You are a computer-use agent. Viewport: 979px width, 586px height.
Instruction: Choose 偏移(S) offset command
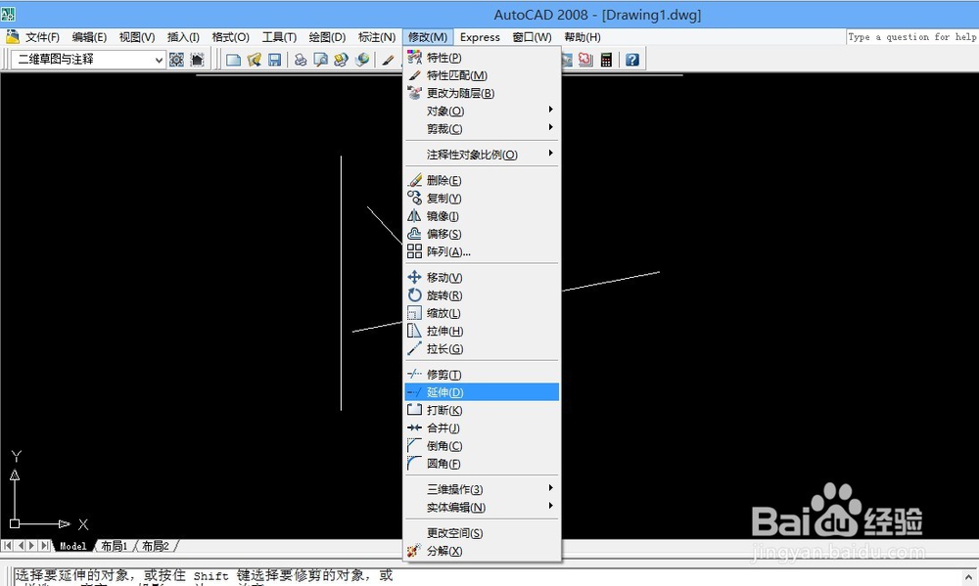coord(482,234)
